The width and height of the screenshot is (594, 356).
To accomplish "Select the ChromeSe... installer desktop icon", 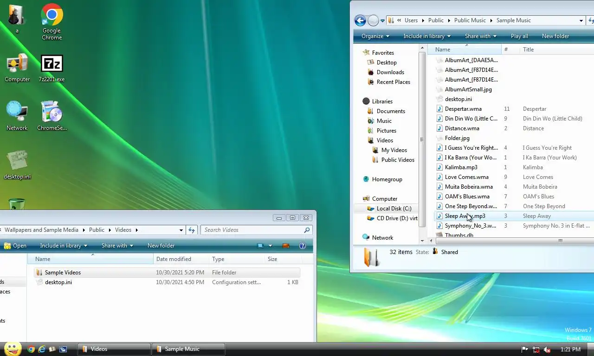I will point(52,116).
